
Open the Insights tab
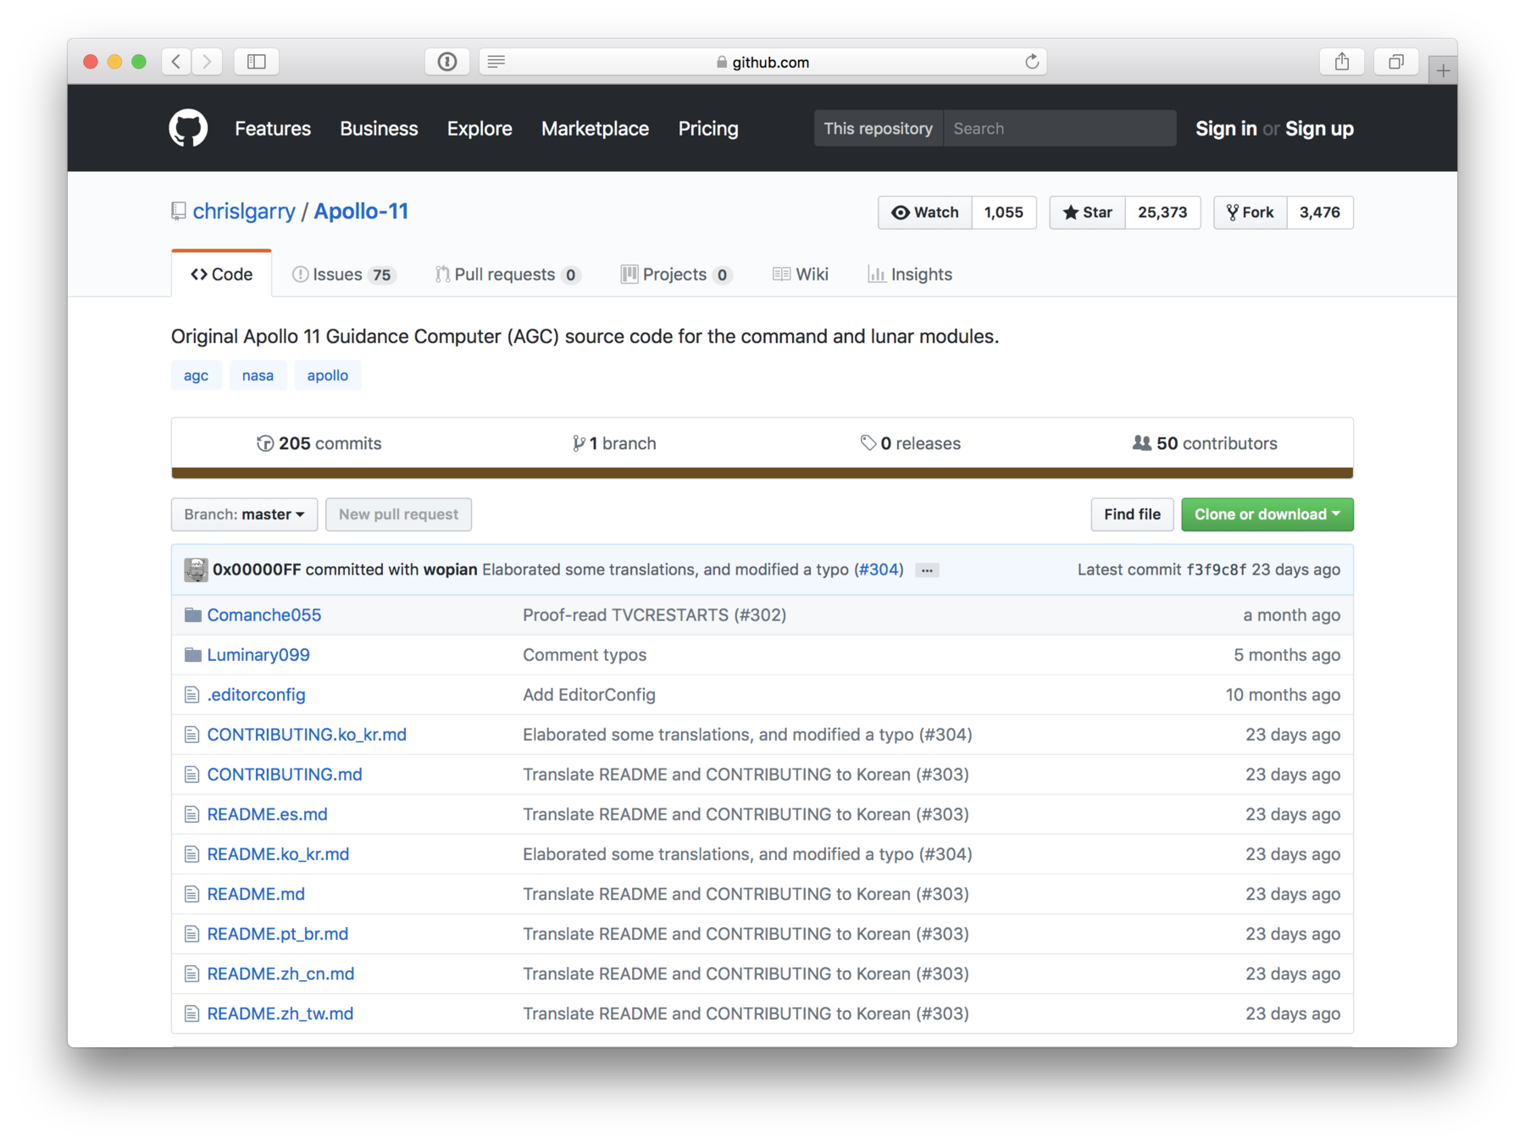(x=910, y=275)
